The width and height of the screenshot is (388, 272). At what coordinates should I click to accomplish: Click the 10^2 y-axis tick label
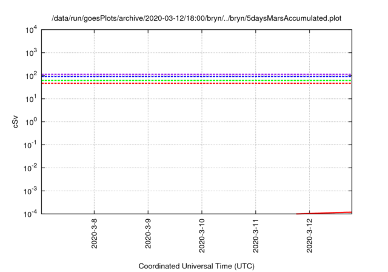click(x=31, y=75)
